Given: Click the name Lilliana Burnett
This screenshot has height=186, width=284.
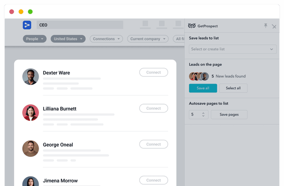Looking at the screenshot, I should pos(59,108).
